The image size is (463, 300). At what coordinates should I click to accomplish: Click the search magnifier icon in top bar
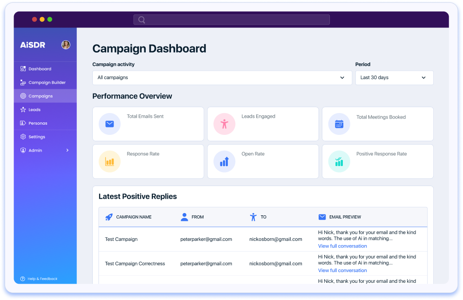142,20
